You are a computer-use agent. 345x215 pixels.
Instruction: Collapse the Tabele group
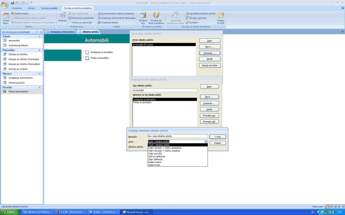[x=40, y=37]
